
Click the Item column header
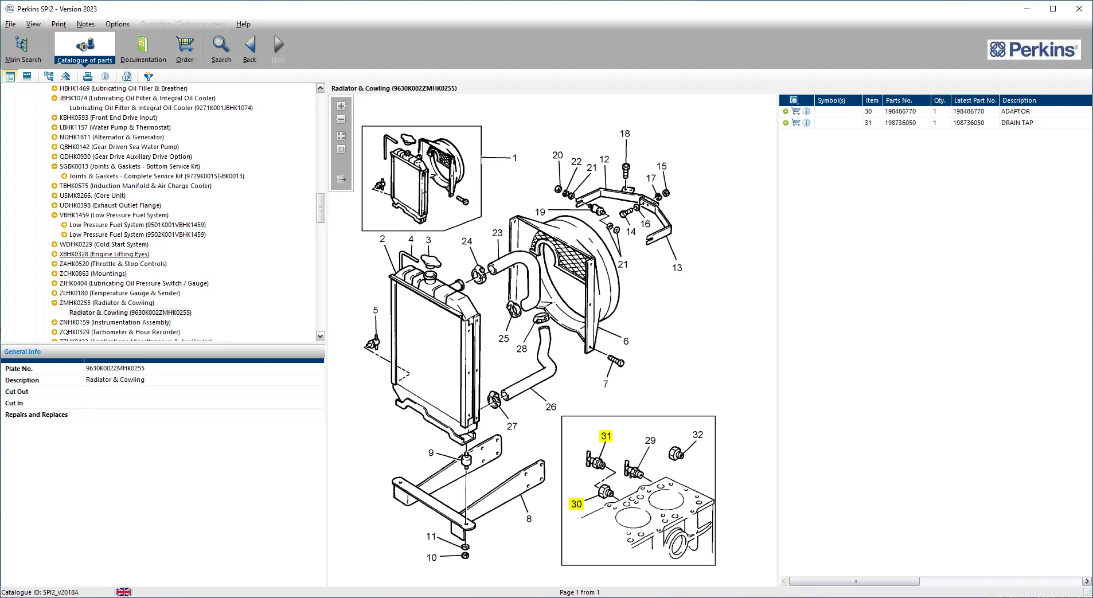[872, 100]
